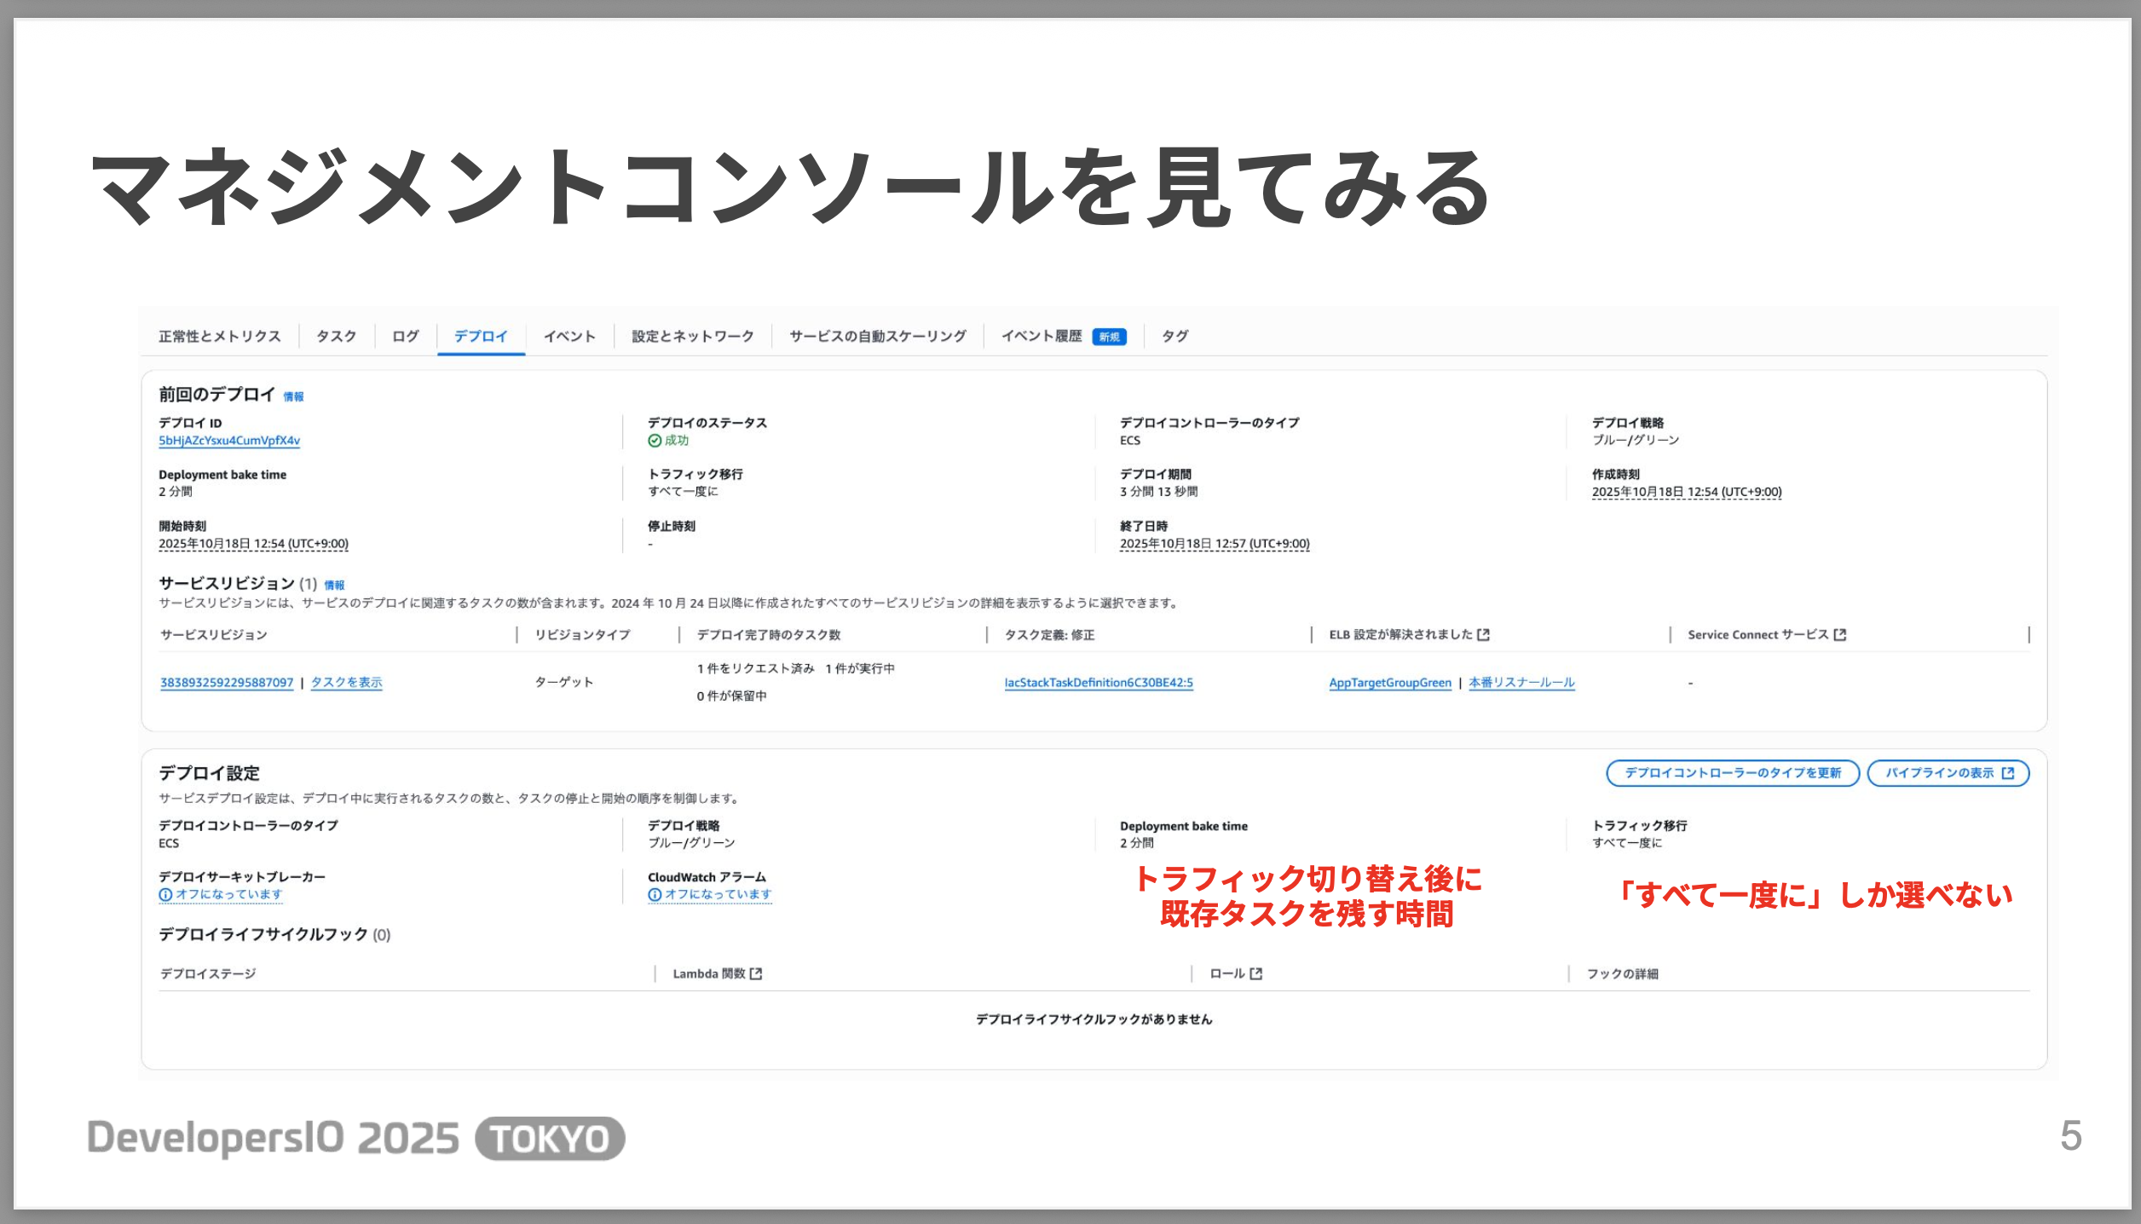The width and height of the screenshot is (2141, 1224).
Task: Open the イベント履歴 tab
Action: [x=1042, y=336]
